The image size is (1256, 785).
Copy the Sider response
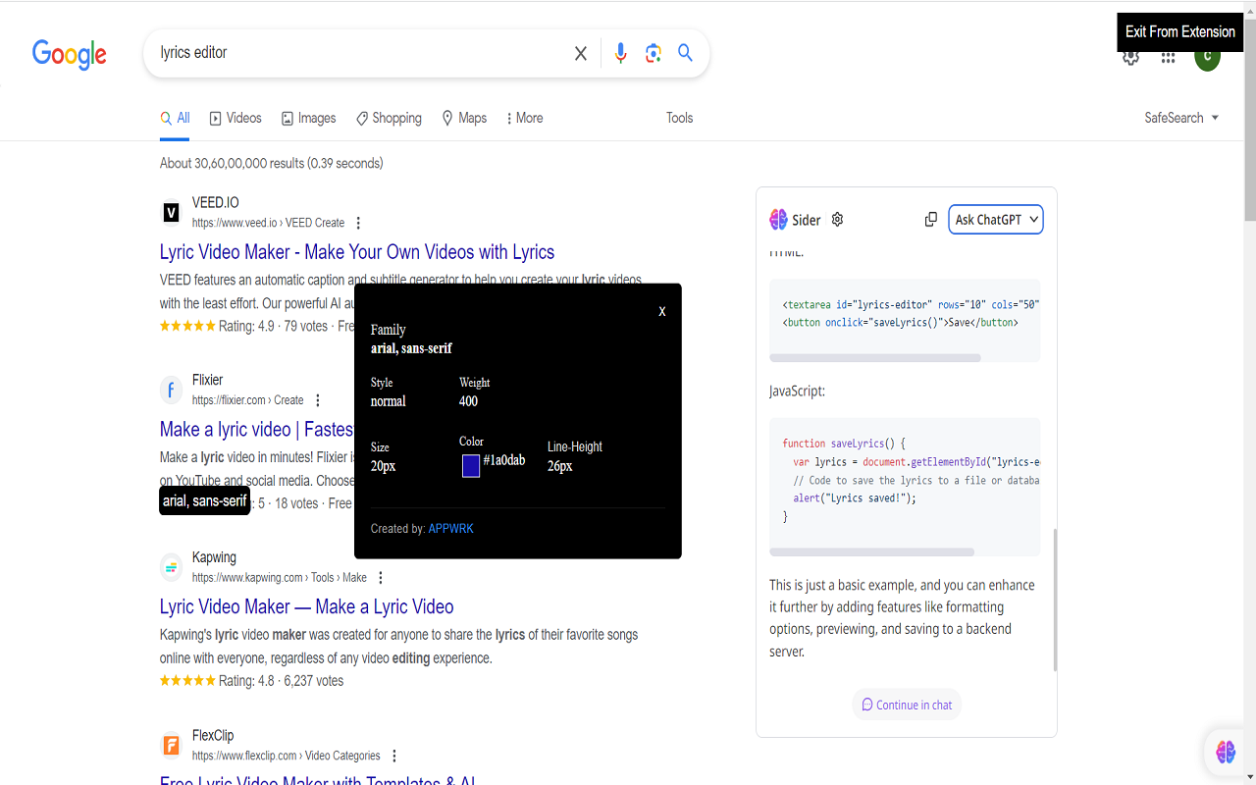click(931, 220)
